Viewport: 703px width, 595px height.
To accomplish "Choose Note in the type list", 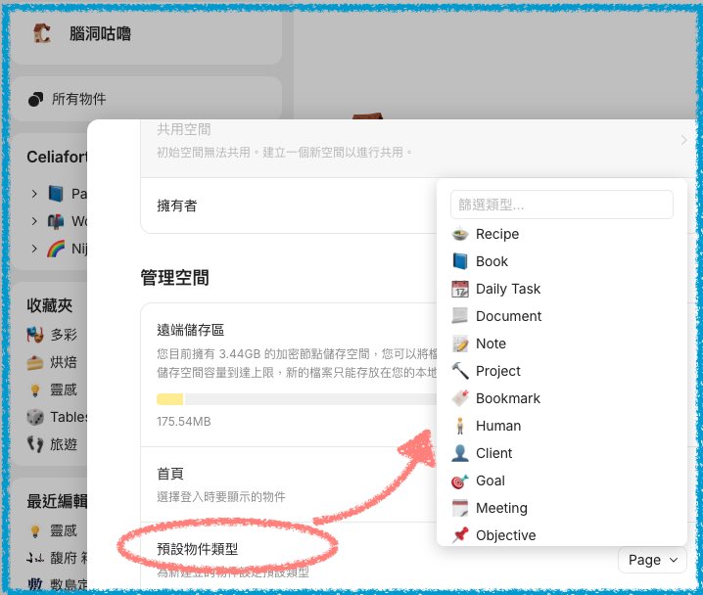I will point(491,343).
